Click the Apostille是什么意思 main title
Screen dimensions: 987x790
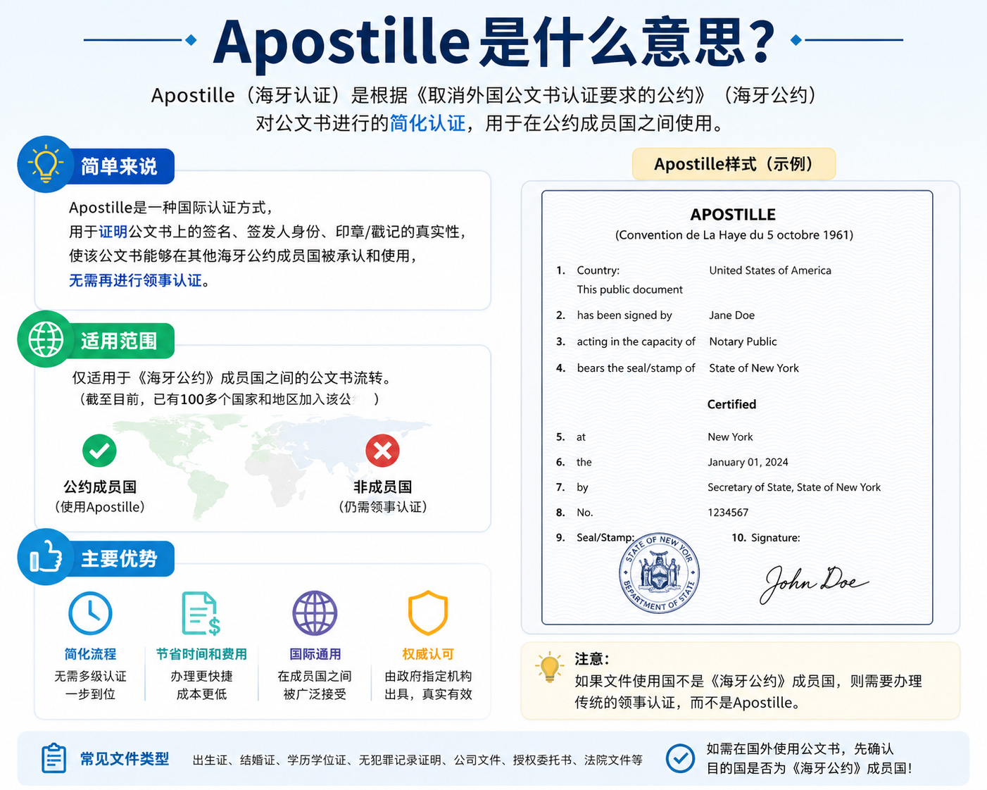[494, 41]
